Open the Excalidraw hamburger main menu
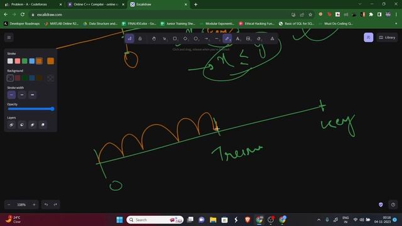This screenshot has width=402, height=226. 9,38
